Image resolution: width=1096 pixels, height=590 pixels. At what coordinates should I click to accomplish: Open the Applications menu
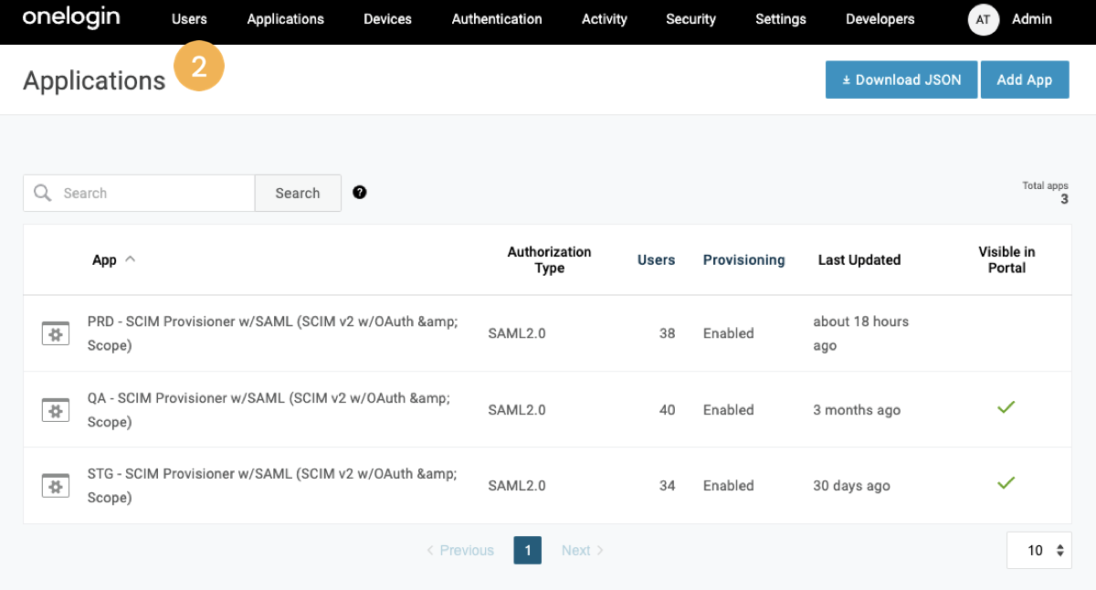coord(286,19)
